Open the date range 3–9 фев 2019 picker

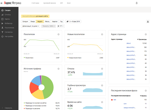(73, 21)
